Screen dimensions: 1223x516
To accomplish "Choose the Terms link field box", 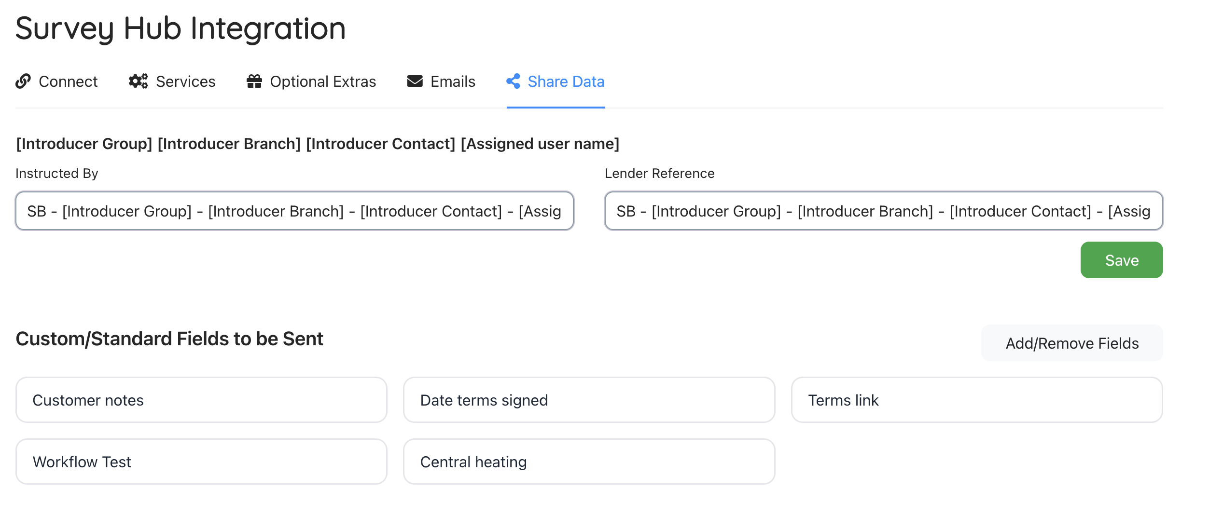I will tap(976, 400).
